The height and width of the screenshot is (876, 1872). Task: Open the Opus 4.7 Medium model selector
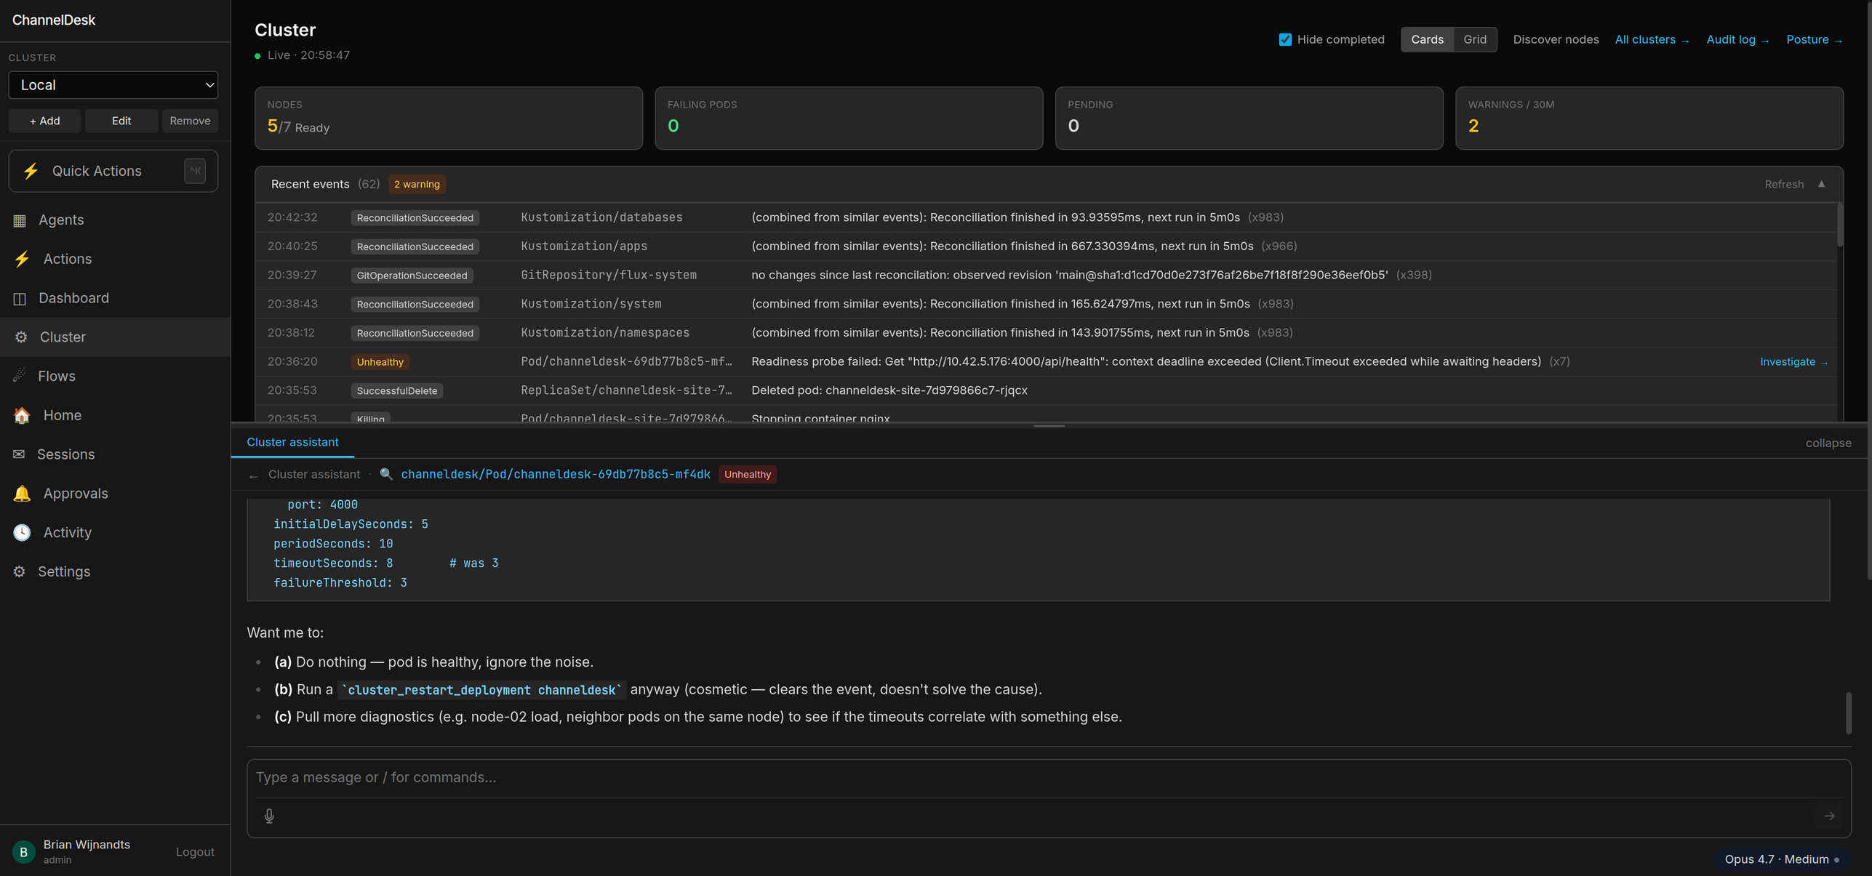pyautogui.click(x=1781, y=859)
